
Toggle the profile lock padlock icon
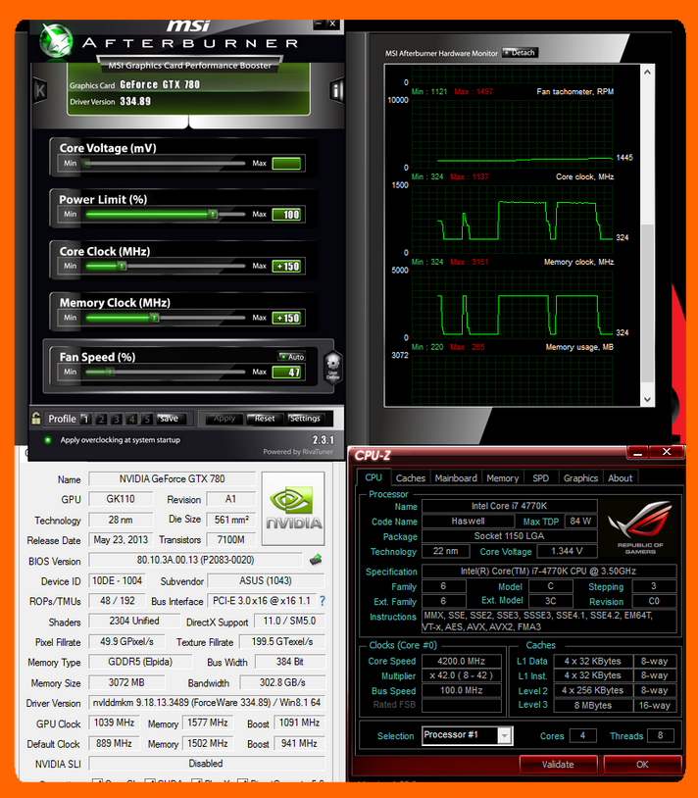[36, 419]
